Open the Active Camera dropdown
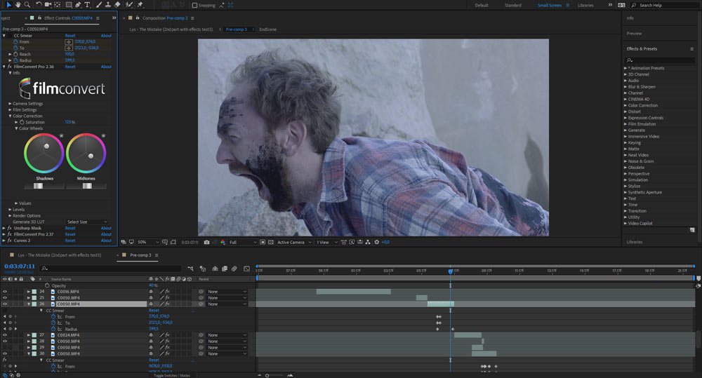702x378 pixels. coord(294,242)
